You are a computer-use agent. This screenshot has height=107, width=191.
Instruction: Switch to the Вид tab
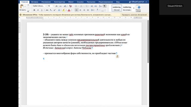tap(118, 2)
